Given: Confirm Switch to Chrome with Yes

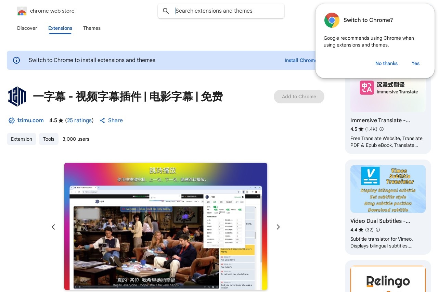Looking at the screenshot, I should [415, 63].
